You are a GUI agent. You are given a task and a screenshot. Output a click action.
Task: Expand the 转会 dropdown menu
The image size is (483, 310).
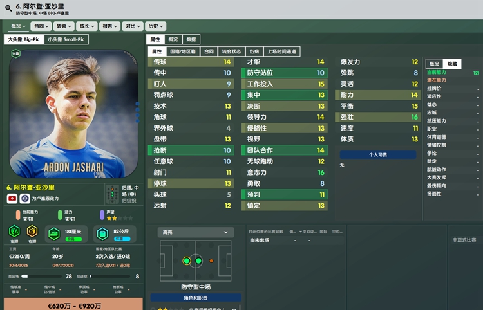pos(64,26)
